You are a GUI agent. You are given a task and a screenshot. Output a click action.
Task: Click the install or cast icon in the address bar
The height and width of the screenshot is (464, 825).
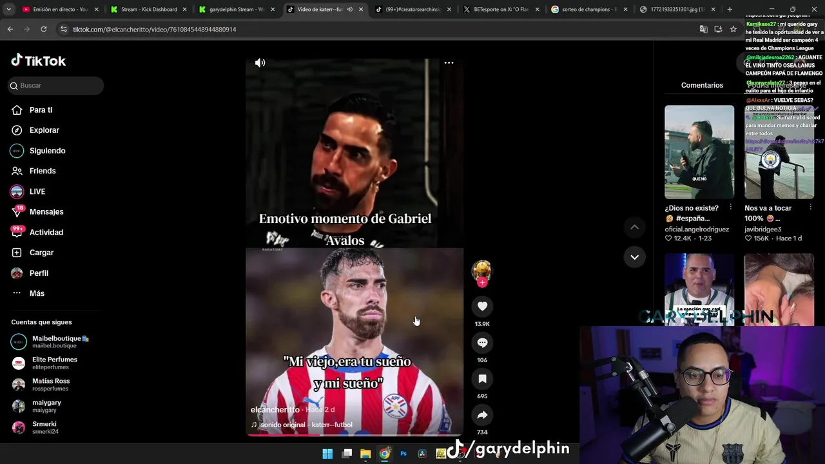coord(718,29)
